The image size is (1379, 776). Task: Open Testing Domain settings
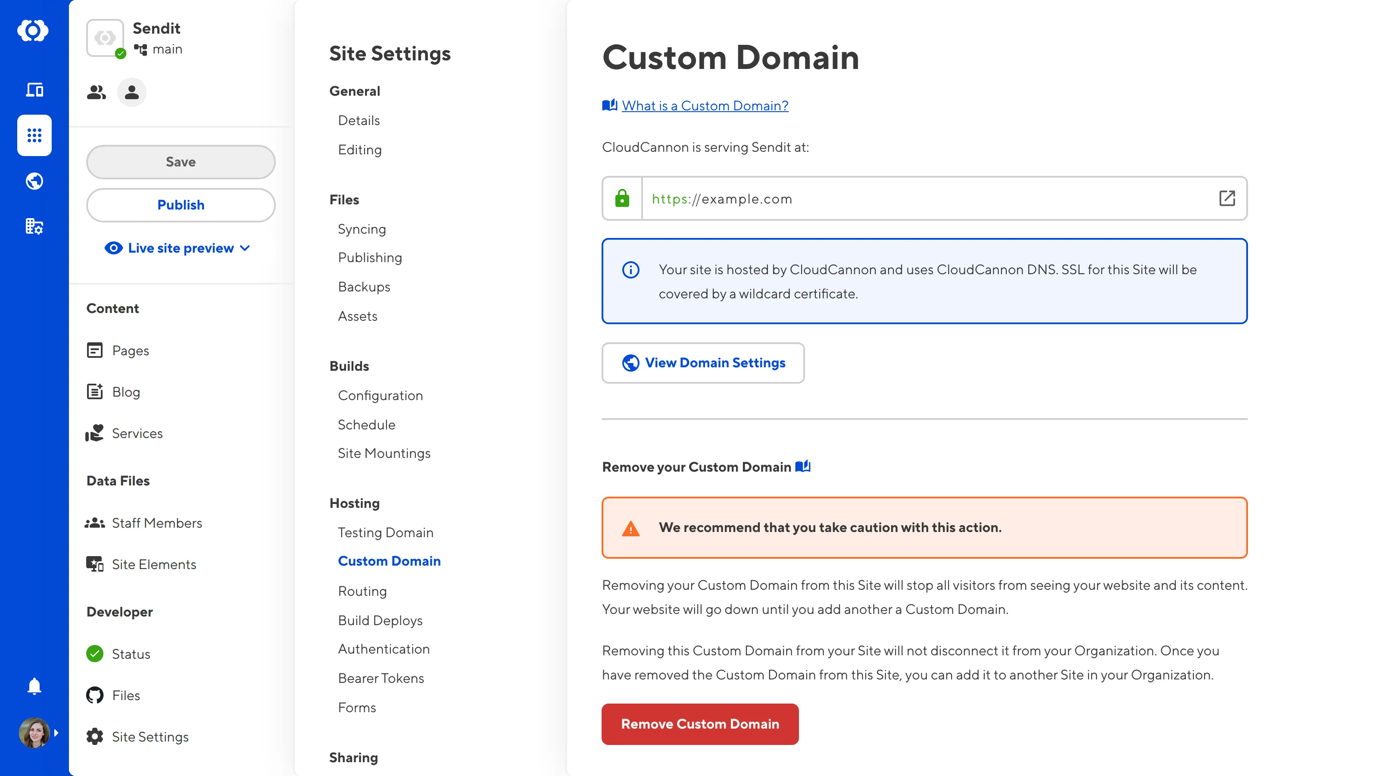click(385, 532)
